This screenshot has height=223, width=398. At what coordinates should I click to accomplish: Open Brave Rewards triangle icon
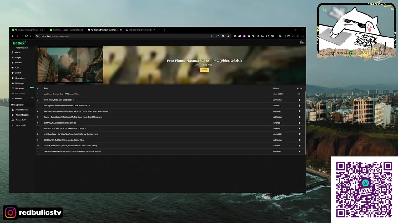(x=228, y=36)
